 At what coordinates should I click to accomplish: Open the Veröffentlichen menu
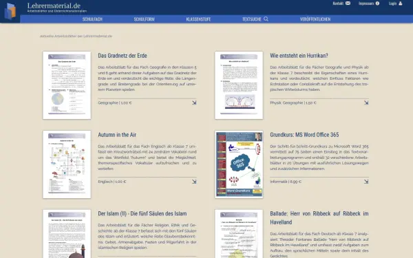point(315,19)
